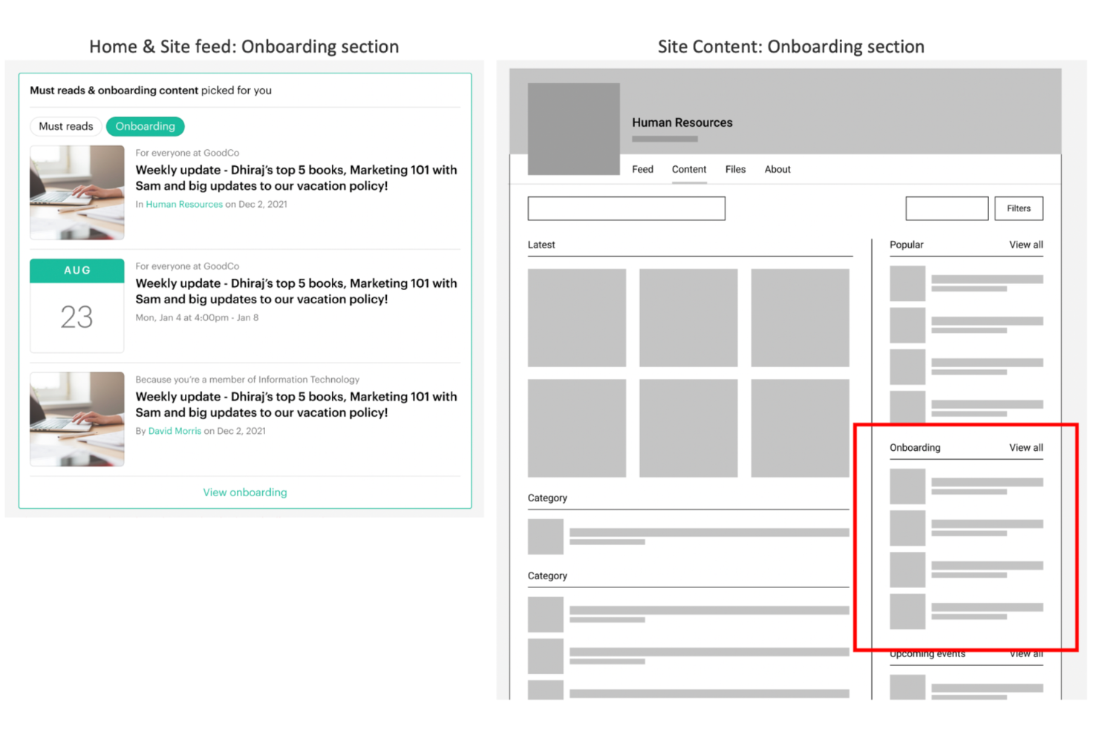1099x732 pixels.
Task: Open the first post thumbnail image
Action: click(76, 192)
